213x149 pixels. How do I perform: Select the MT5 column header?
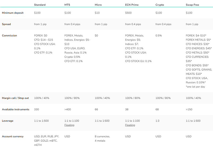click(67, 5)
